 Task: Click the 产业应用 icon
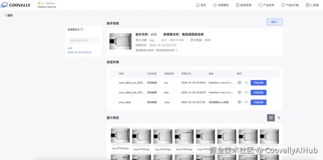(260, 5)
